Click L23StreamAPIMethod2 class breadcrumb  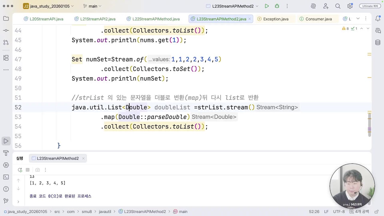(x=142, y=211)
